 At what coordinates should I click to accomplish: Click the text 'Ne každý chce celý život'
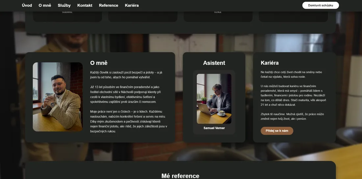291,74
